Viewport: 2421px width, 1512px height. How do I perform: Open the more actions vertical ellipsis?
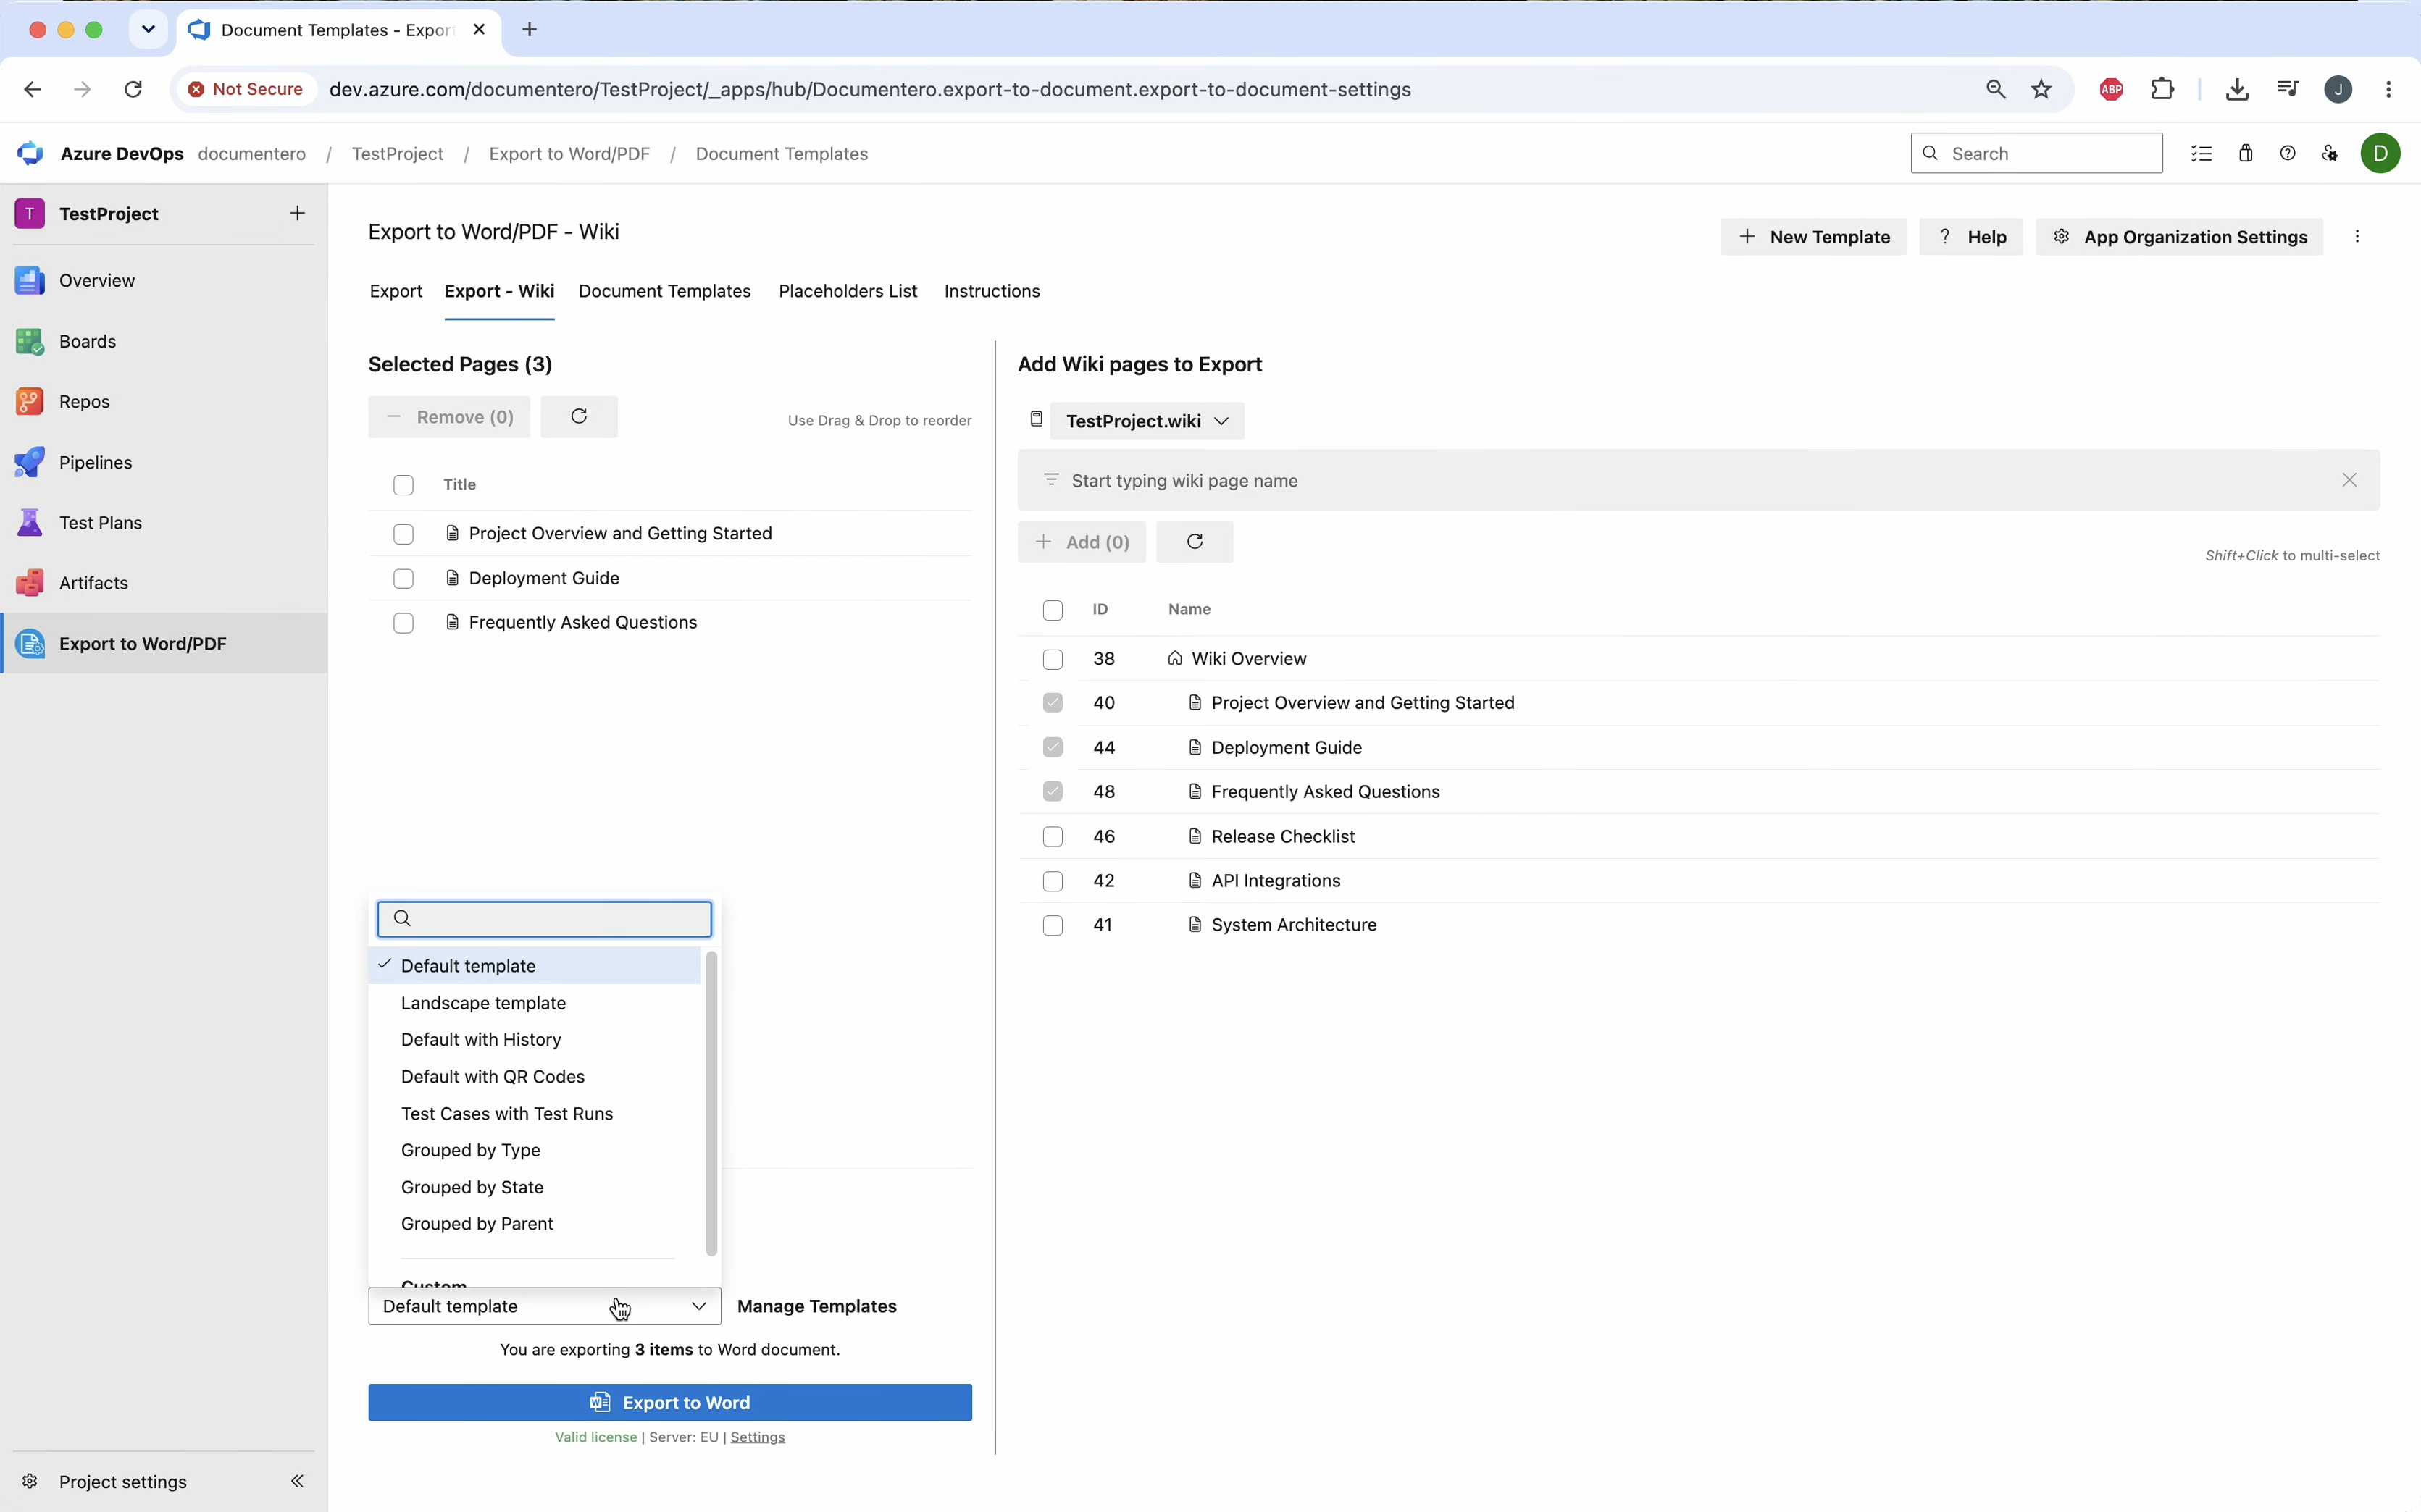tap(2357, 237)
